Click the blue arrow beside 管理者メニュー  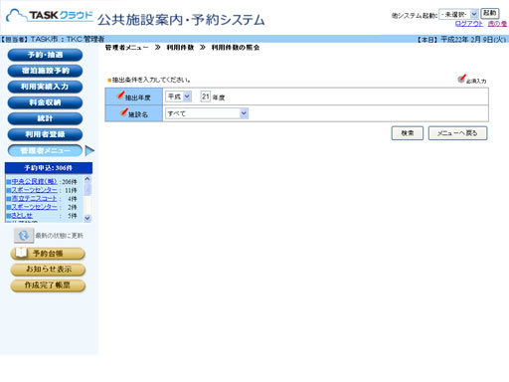(x=89, y=150)
